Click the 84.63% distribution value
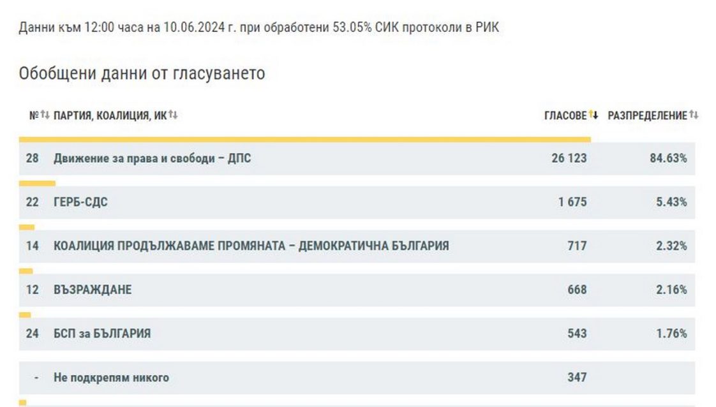This screenshot has height=407, width=716. click(x=668, y=158)
